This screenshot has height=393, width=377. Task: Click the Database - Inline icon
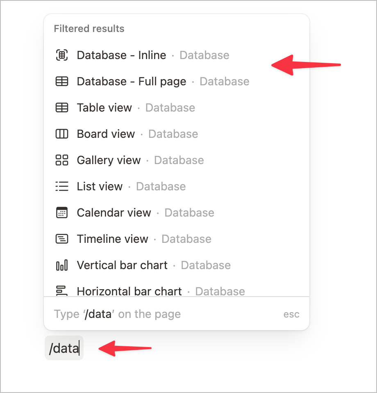tap(62, 55)
